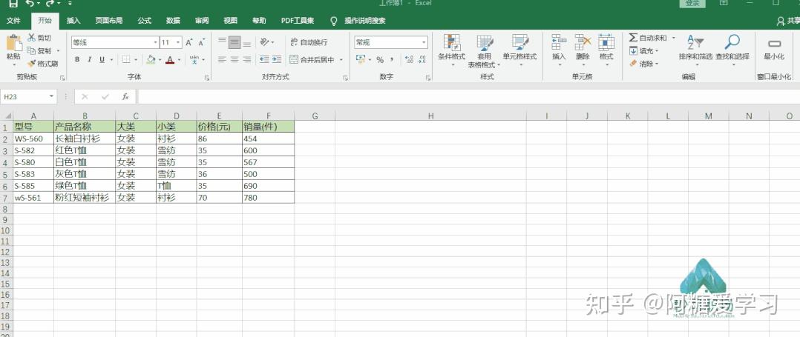Image resolution: width=800 pixels, height=337 pixels.
Task: Switch to the Formulas (公式) tab
Action: tap(145, 21)
